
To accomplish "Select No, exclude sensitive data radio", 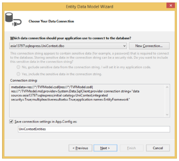I will pos(18,67).
